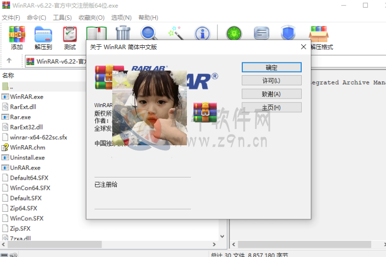Select Uninstall.exe in the file list

[x=27, y=157]
